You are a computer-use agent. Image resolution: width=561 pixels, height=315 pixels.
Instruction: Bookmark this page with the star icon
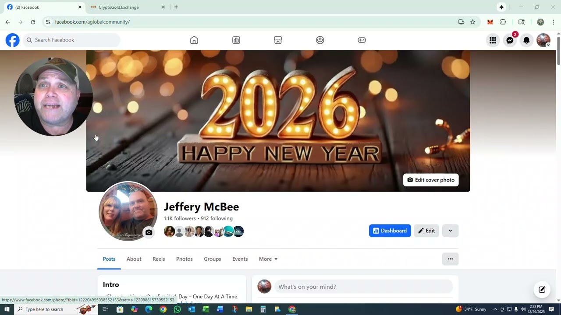(472, 22)
